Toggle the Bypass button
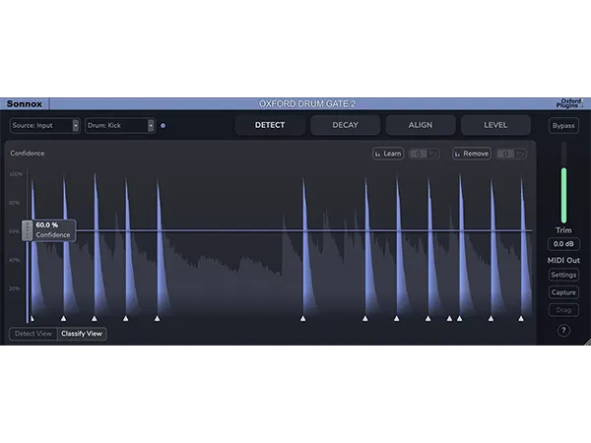The height and width of the screenshot is (443, 591). coord(563,126)
